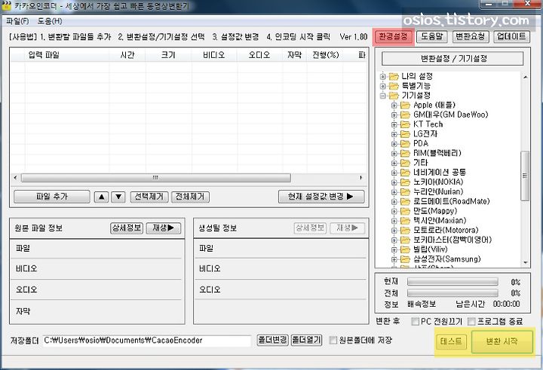The width and height of the screenshot is (543, 370).
Task: Expand the 나의 설정 tree node
Action: pyautogui.click(x=382, y=77)
